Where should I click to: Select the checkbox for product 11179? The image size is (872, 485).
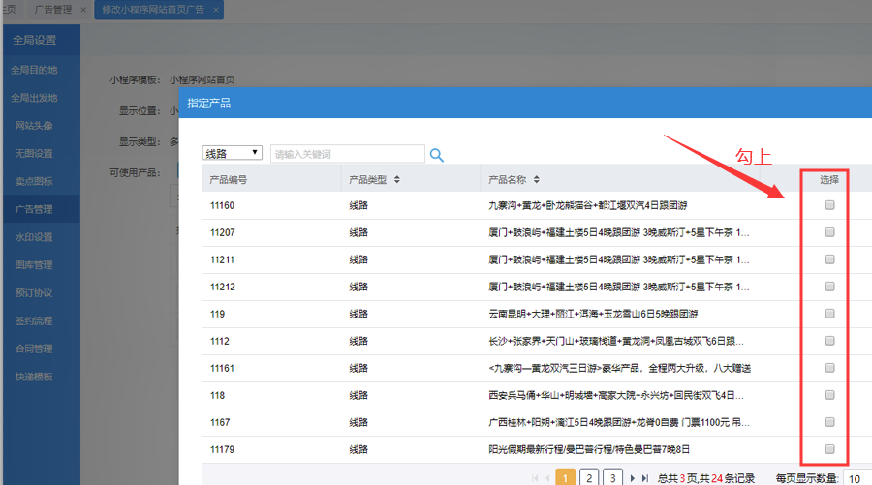point(829,449)
